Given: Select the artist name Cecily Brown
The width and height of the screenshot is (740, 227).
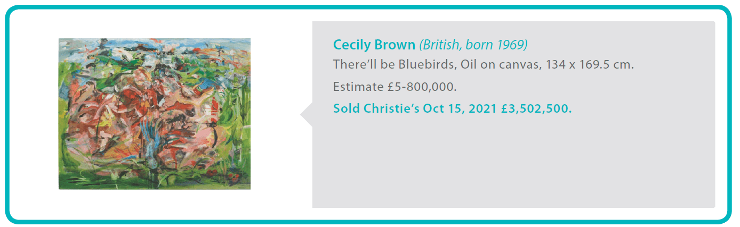Looking at the screenshot, I should click(x=374, y=45).
